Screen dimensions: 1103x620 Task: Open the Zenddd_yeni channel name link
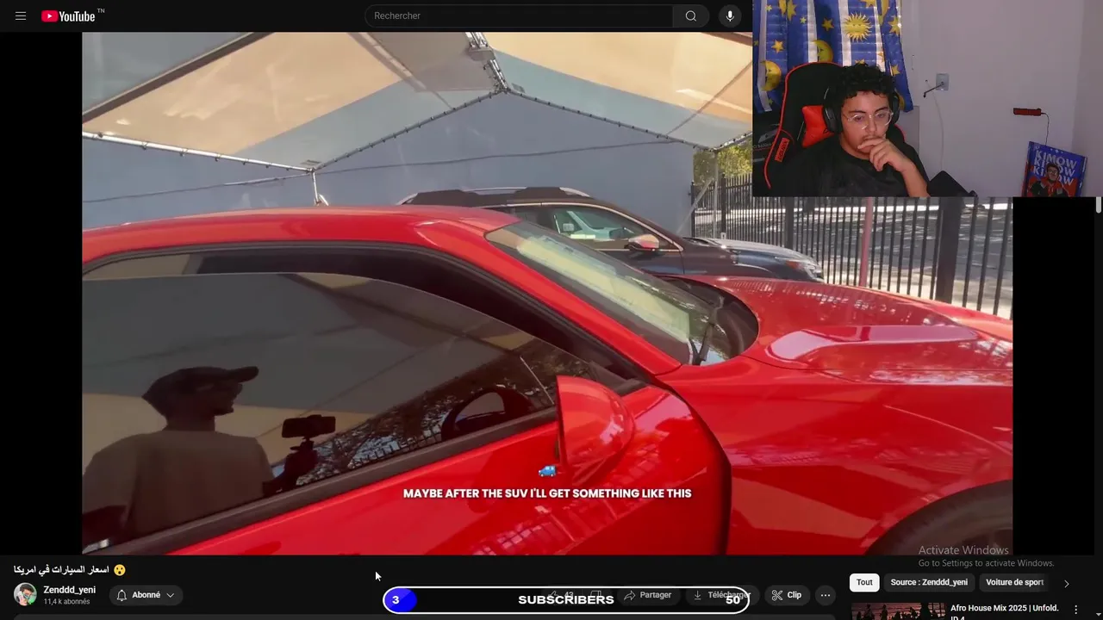(70, 590)
